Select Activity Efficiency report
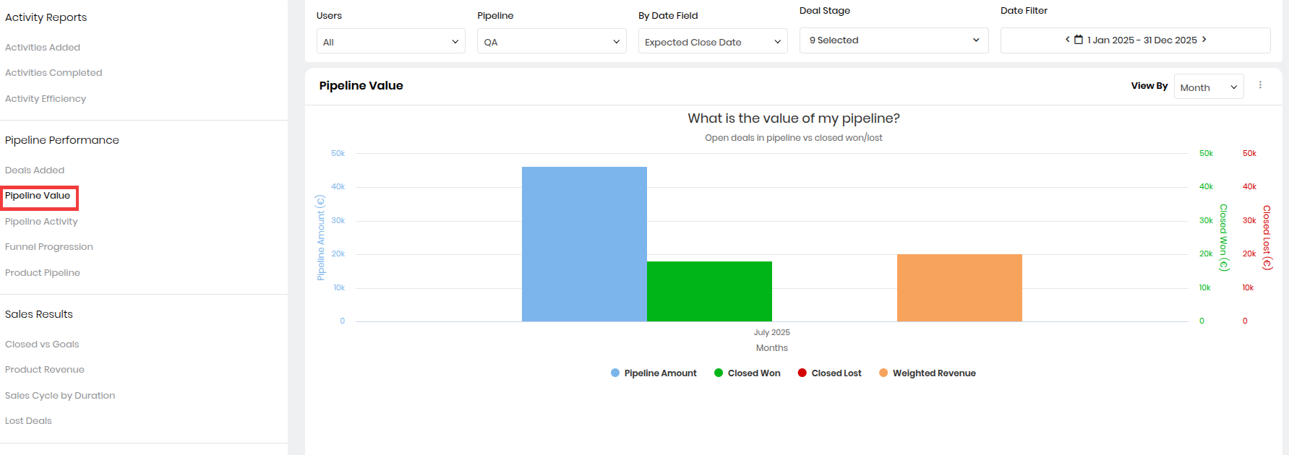Image resolution: width=1289 pixels, height=455 pixels. coord(46,99)
